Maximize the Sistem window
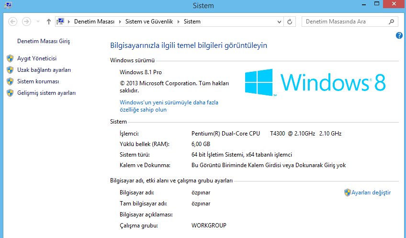406x238 pixels. 377,4
